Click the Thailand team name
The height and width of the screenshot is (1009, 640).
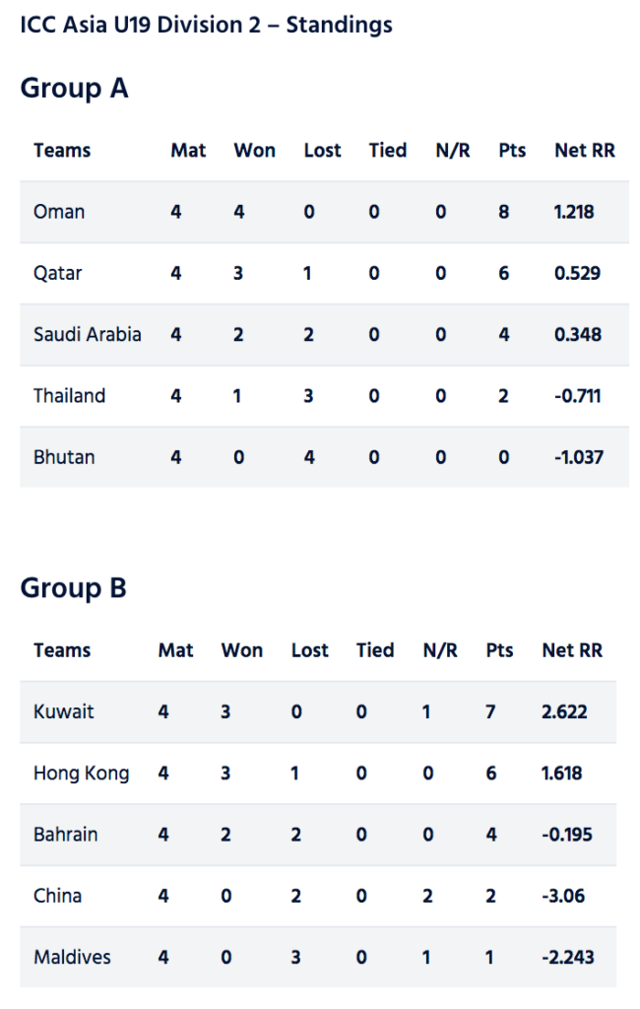[70, 396]
